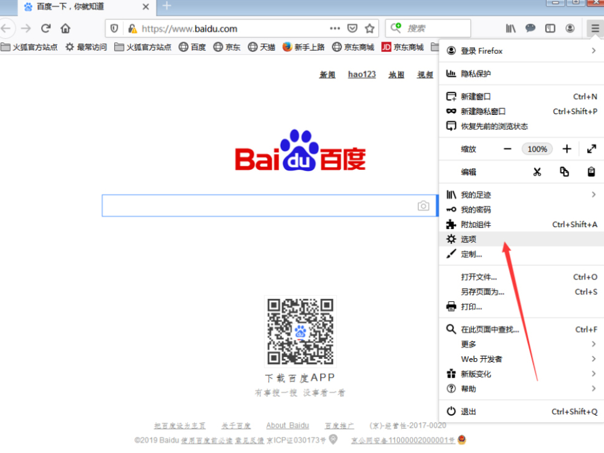The image size is (604, 453).
Task: Expand the 新版变化 submenu
Action: 522,374
